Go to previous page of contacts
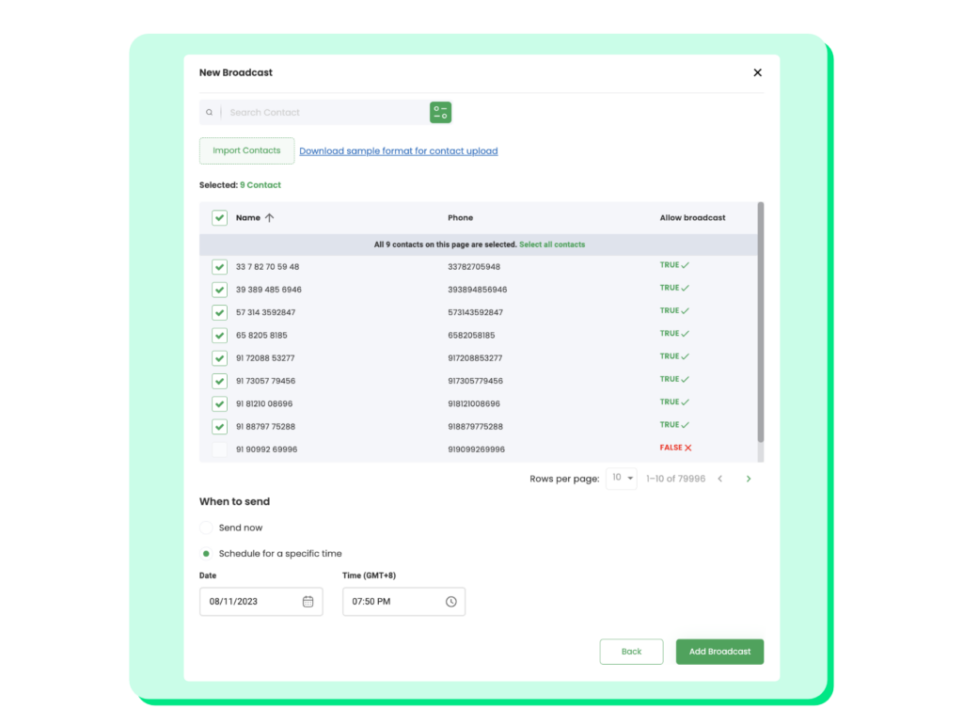Screen dimensions: 963x725 pyautogui.click(x=720, y=479)
